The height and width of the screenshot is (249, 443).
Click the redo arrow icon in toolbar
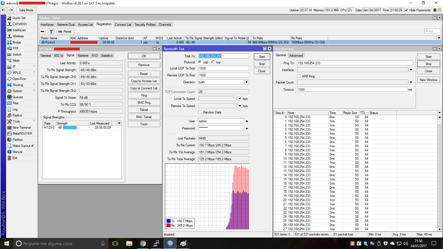point(11,10)
